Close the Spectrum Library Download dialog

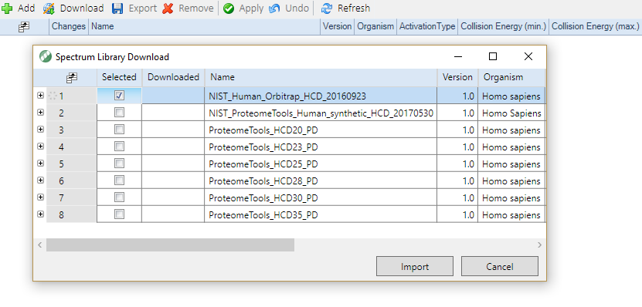[x=528, y=56]
